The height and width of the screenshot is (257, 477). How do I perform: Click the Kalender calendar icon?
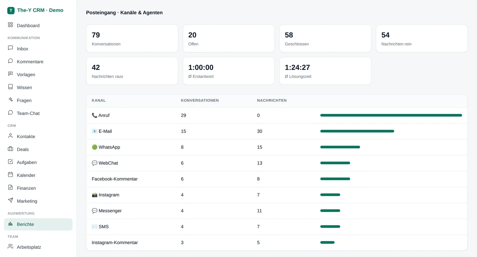point(11,175)
